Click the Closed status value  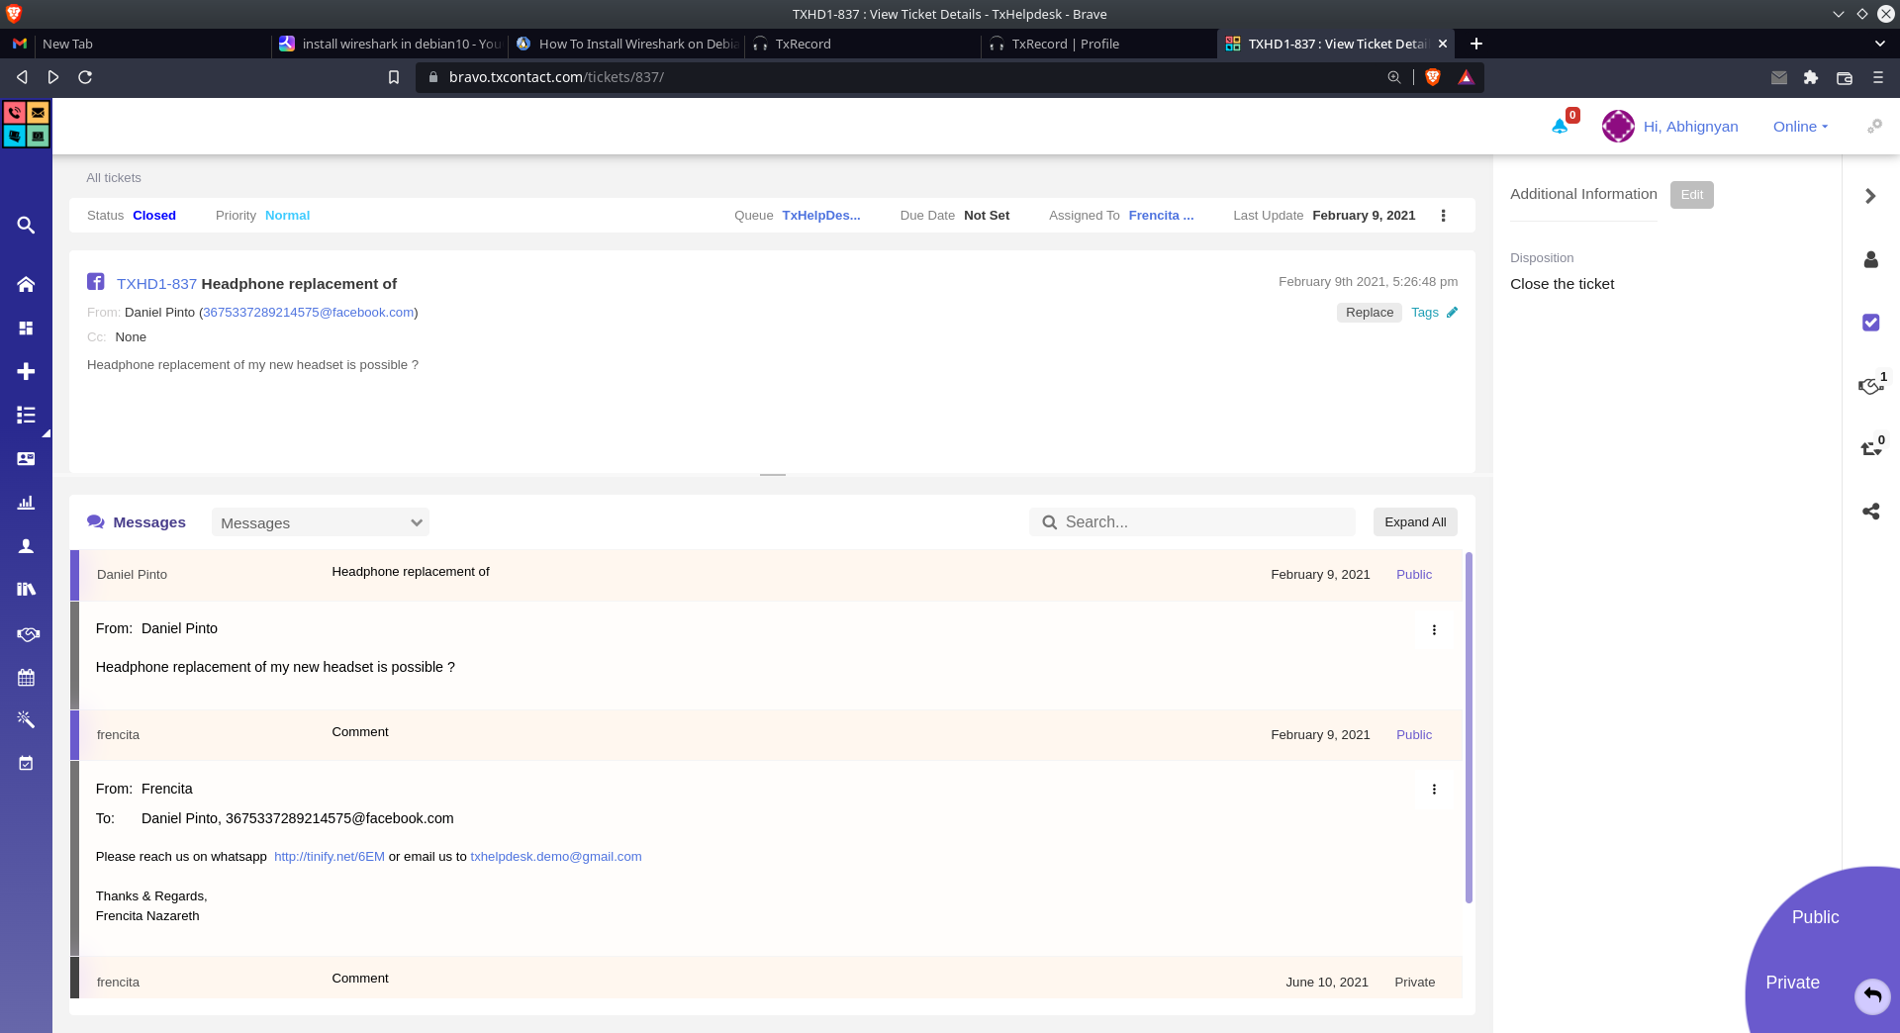tap(154, 216)
